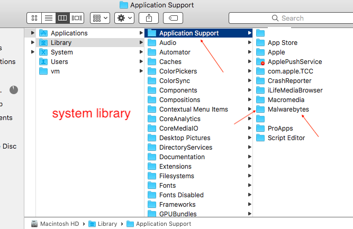Select the Filesystems folder
Image resolution: width=353 pixels, height=229 pixels.
[x=198, y=176]
